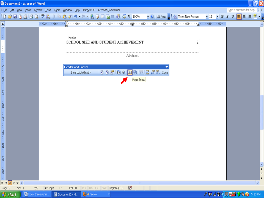
Task: Toggle Show/Hide paragraph marks
Action: [x=129, y=16]
